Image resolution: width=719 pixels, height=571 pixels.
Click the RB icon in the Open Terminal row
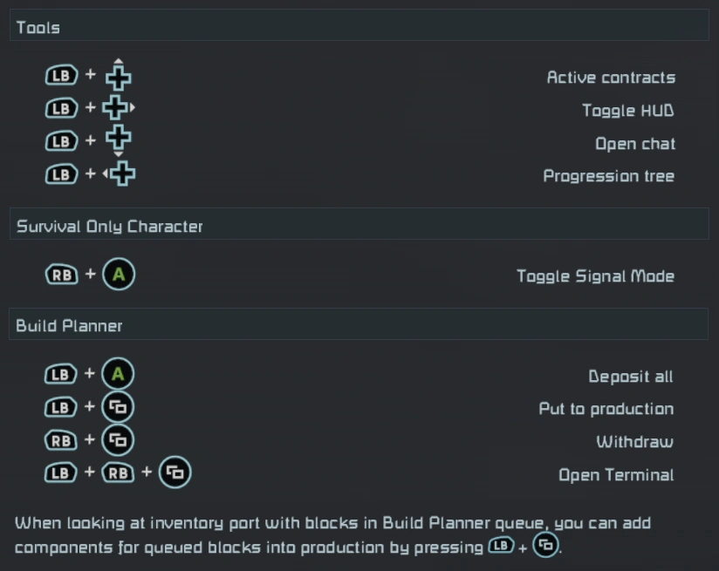[118, 473]
